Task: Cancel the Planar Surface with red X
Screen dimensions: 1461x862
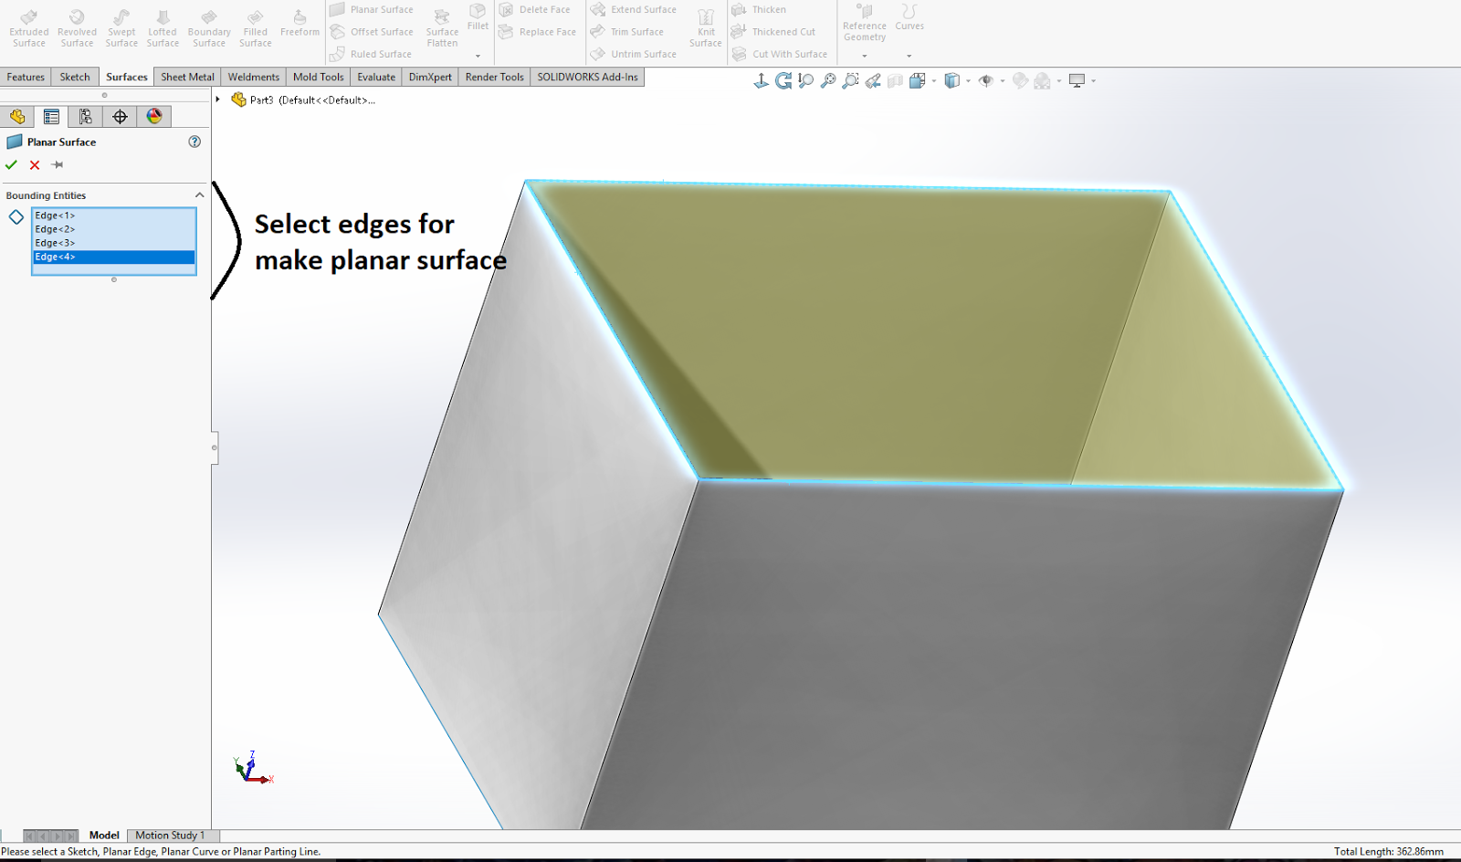Action: 35,165
